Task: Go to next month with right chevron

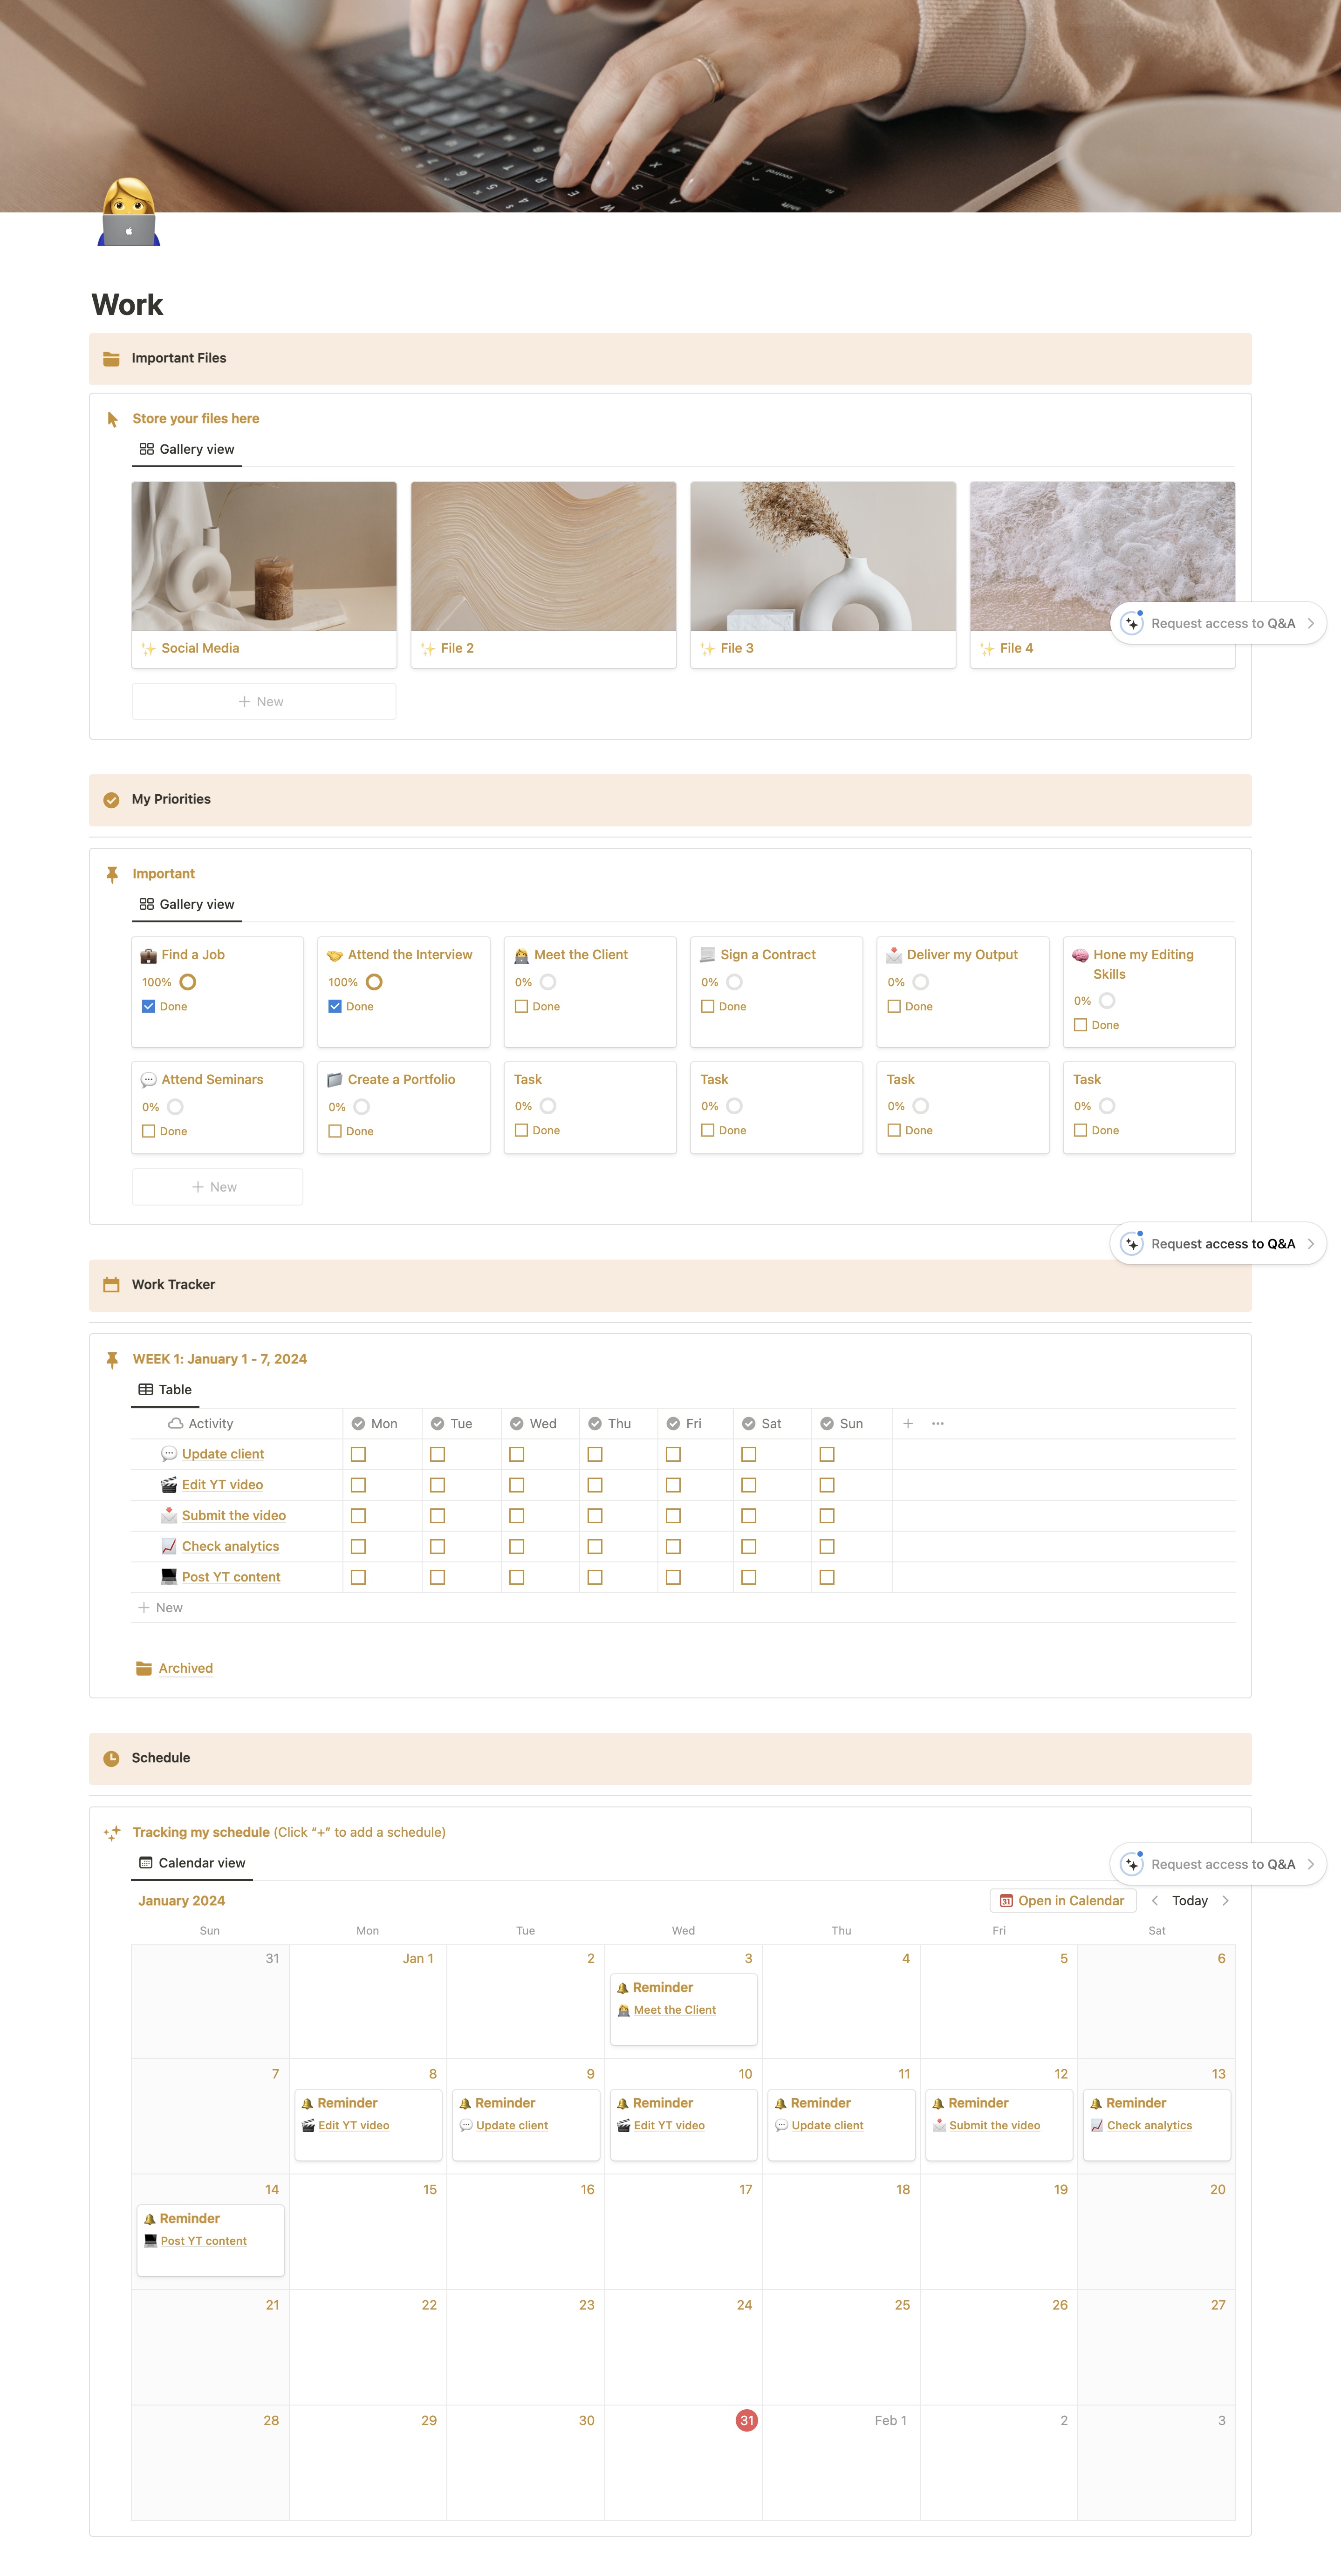Action: 1225,1901
